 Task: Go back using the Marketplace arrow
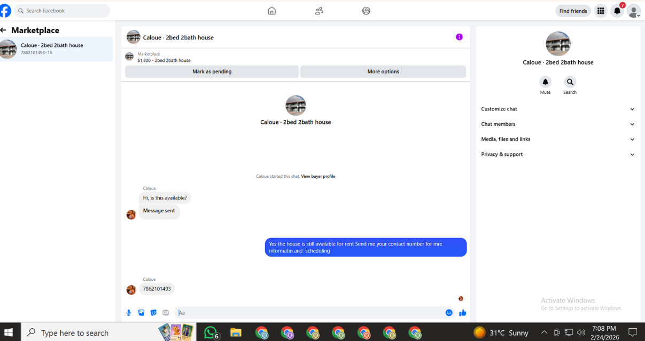(x=3, y=30)
